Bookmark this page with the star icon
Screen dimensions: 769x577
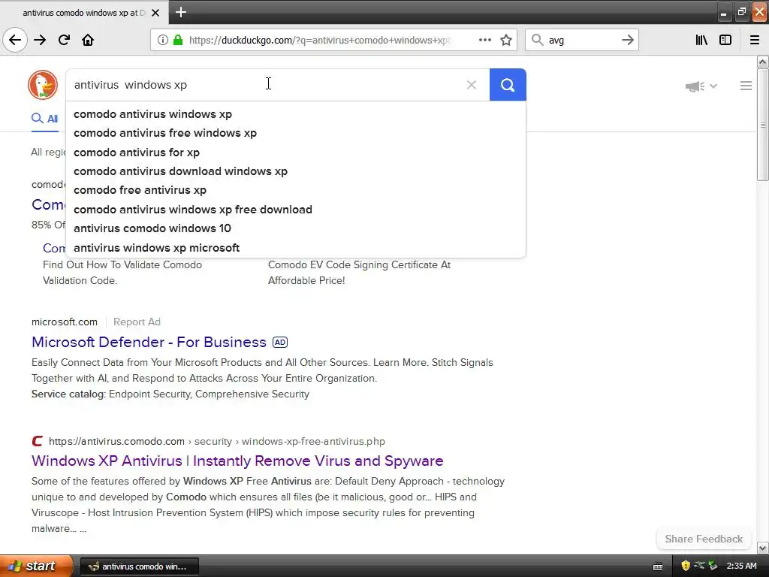[x=506, y=40]
